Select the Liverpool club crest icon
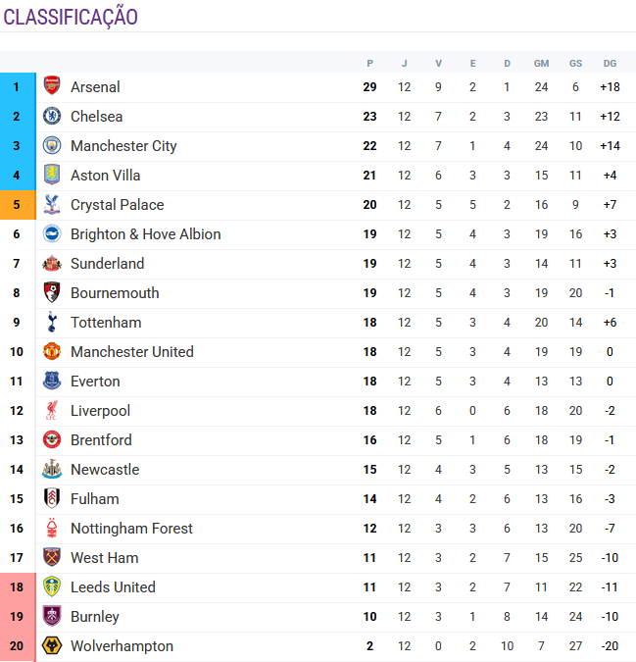The height and width of the screenshot is (662, 636). point(52,411)
